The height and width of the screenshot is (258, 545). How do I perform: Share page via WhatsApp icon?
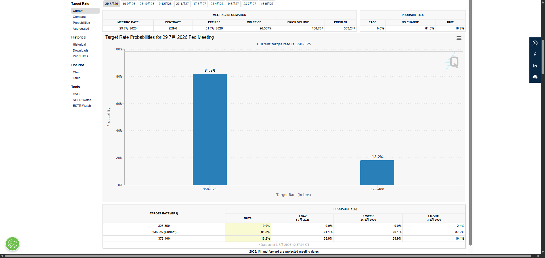(535, 43)
